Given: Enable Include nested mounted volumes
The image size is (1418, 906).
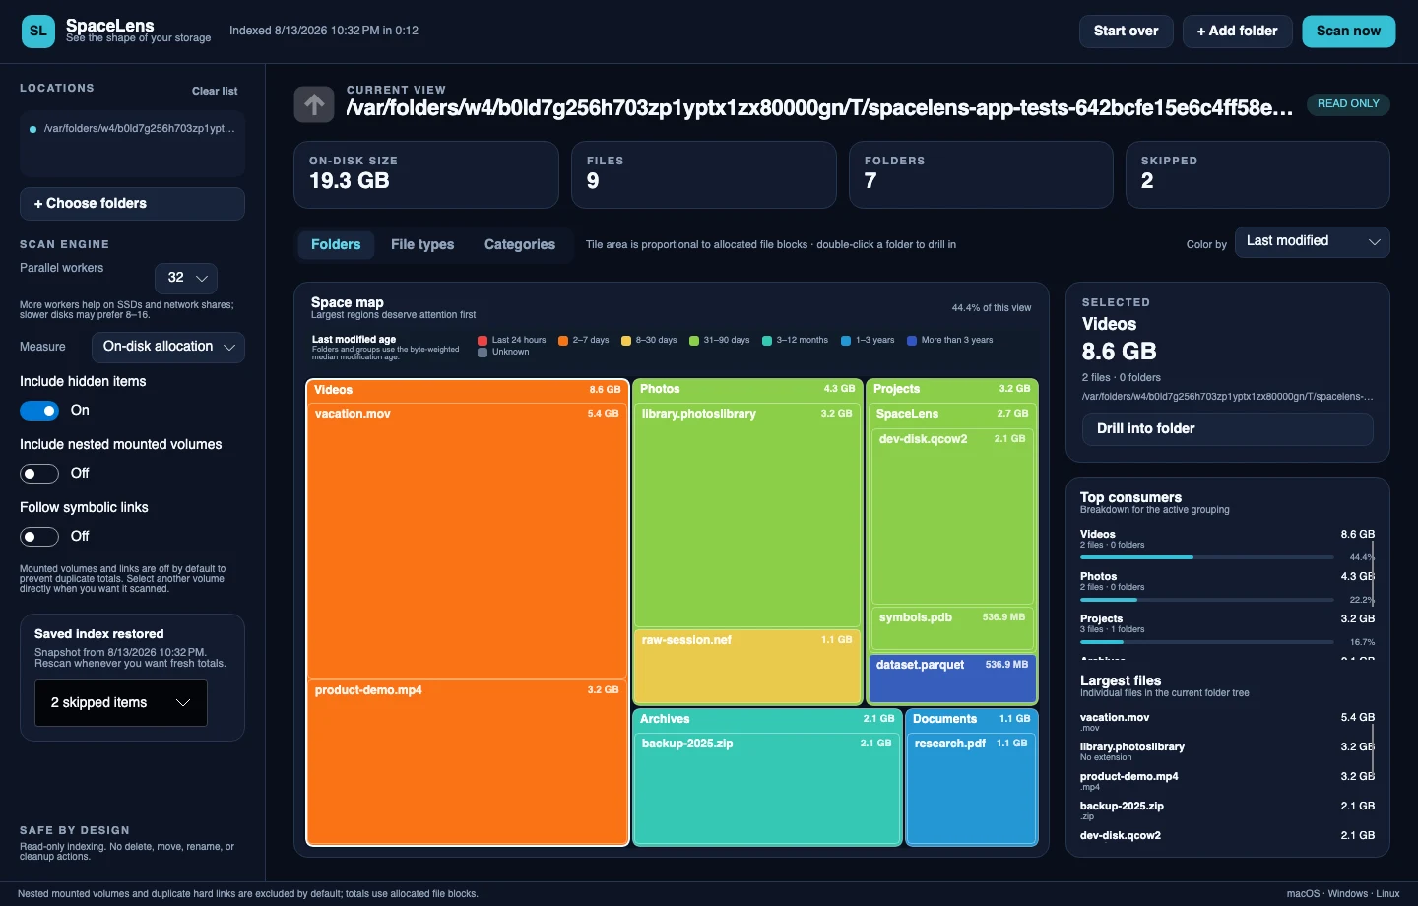Looking at the screenshot, I should (39, 474).
